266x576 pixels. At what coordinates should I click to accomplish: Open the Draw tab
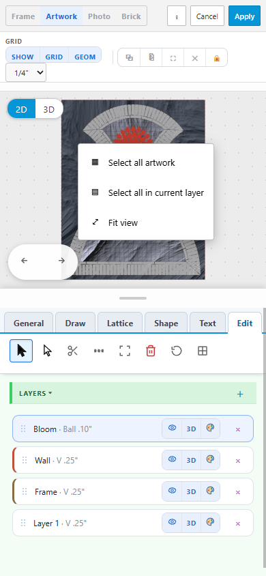pos(75,323)
